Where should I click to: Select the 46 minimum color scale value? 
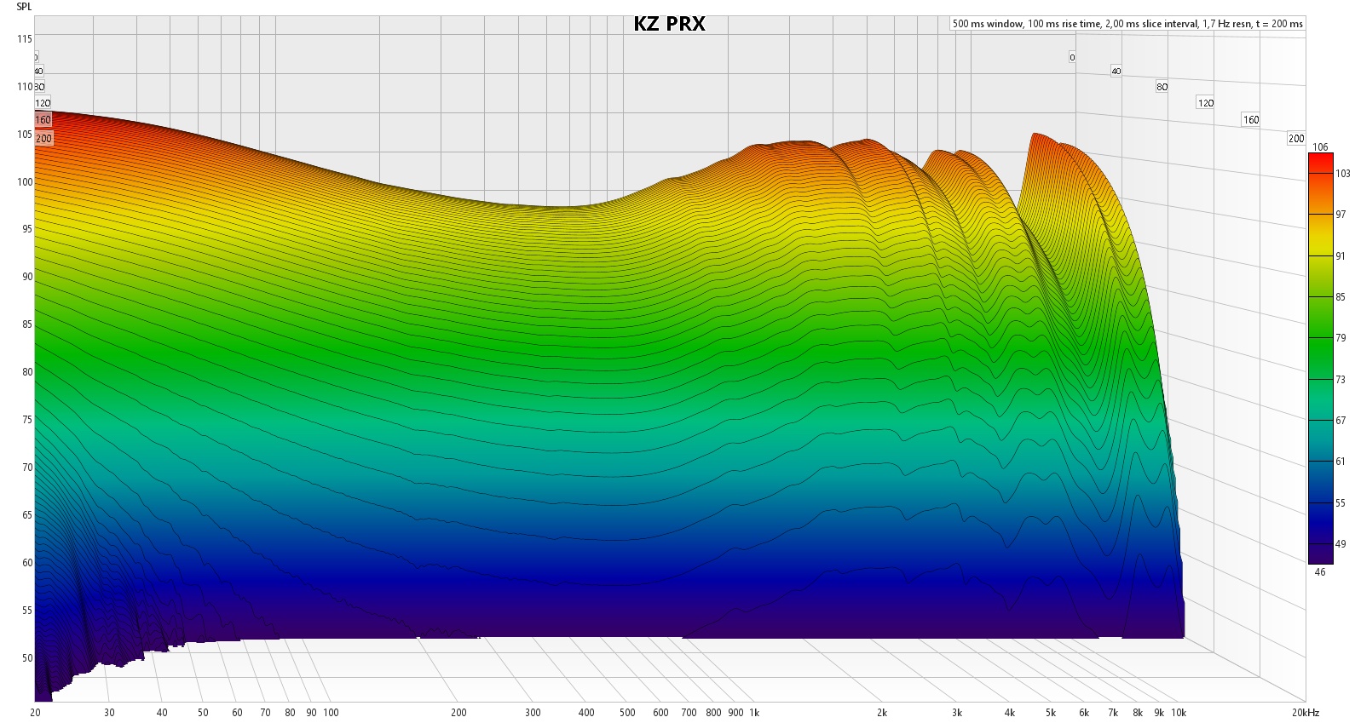coord(1320,572)
